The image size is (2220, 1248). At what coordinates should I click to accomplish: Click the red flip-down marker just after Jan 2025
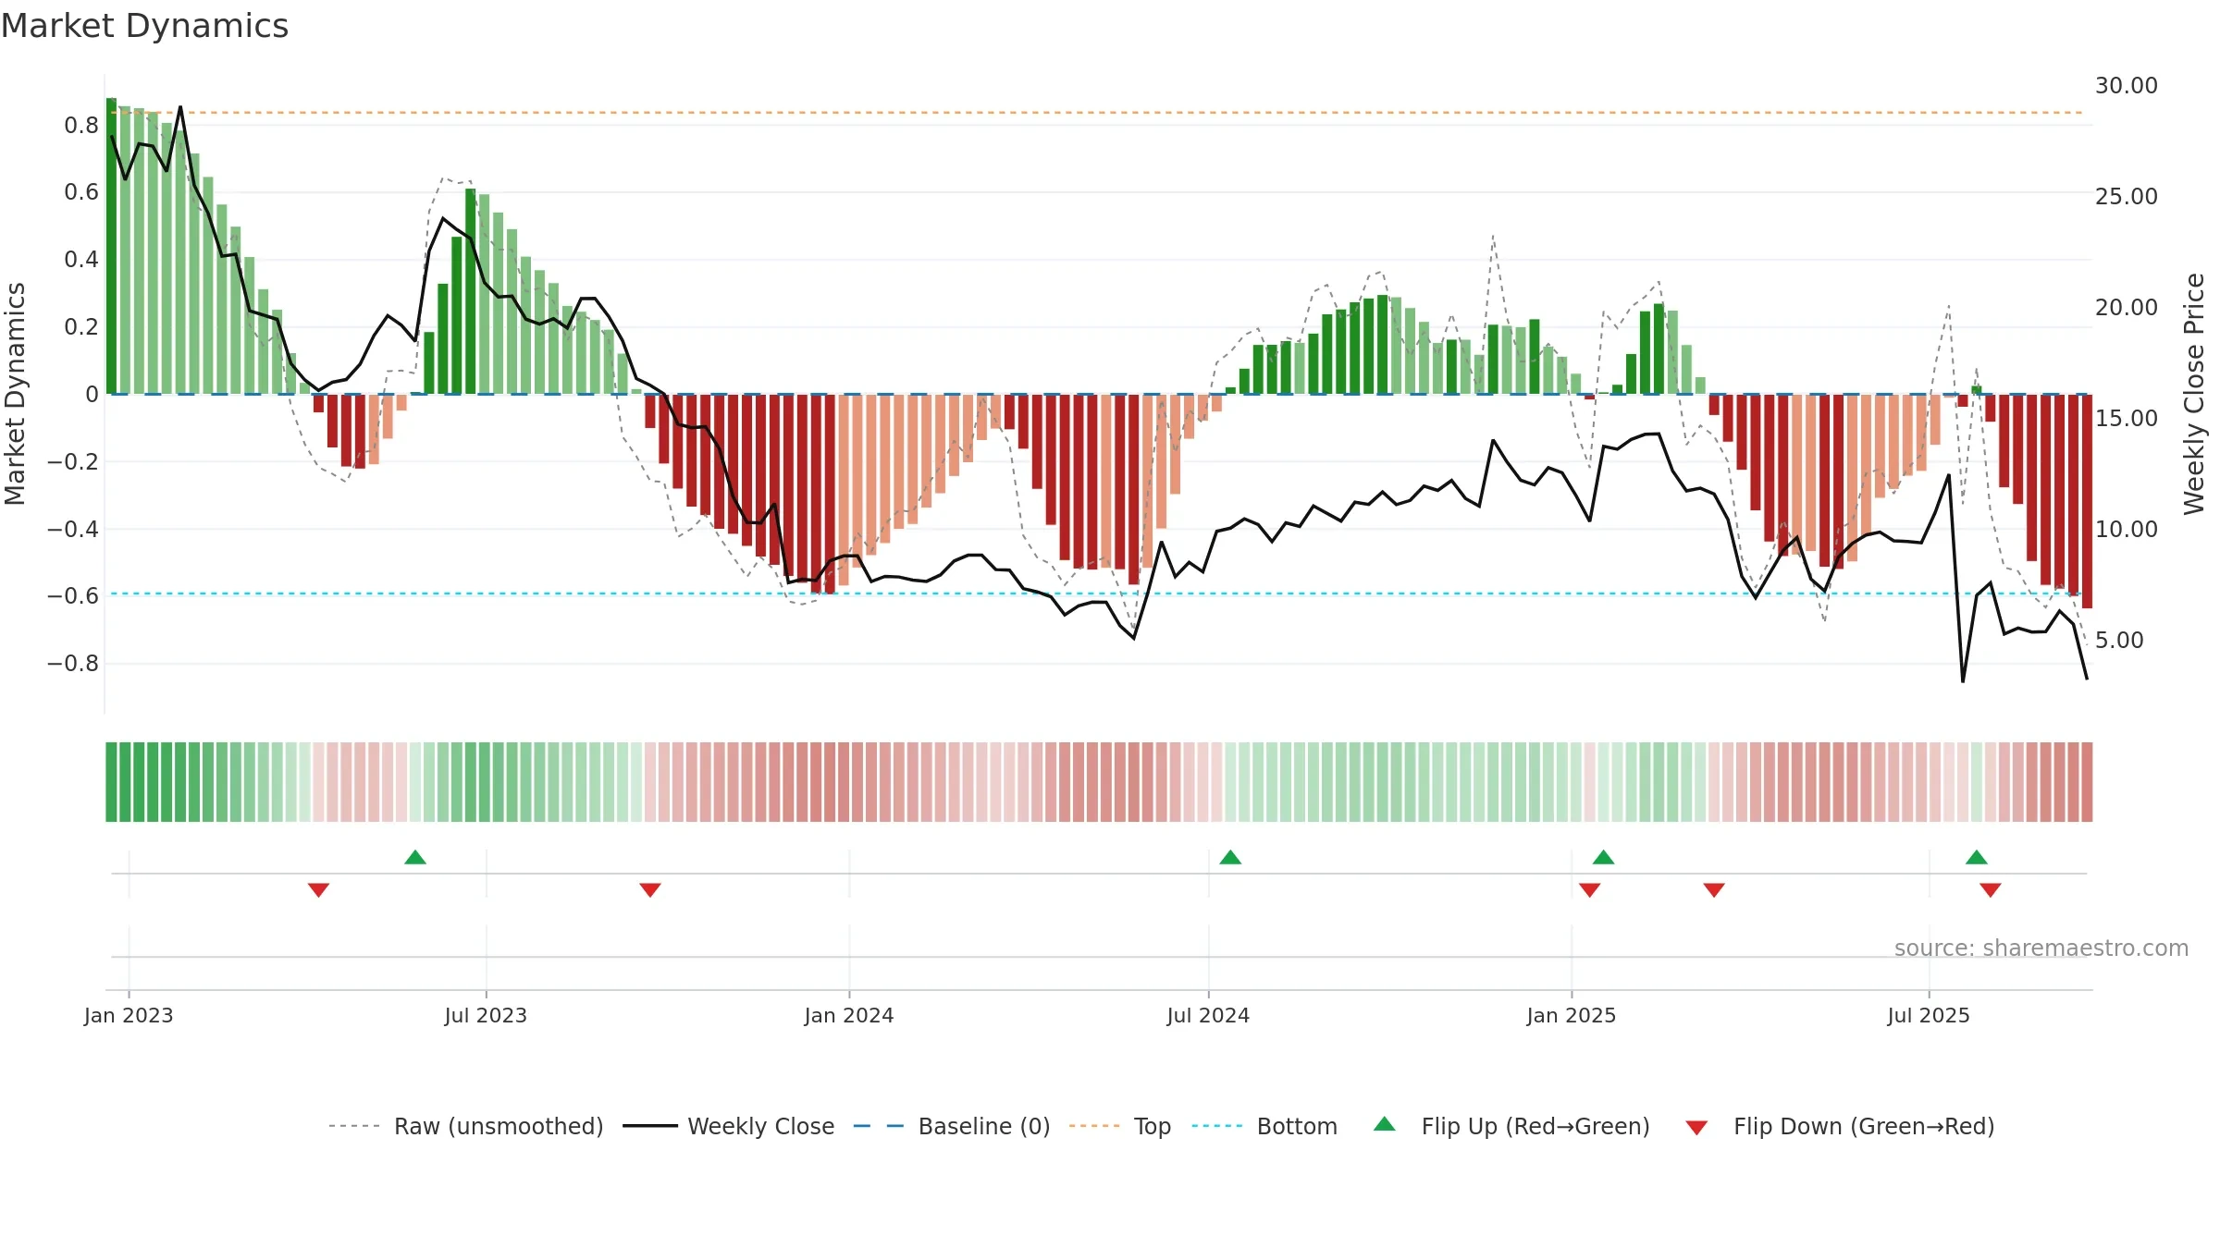(x=1590, y=890)
